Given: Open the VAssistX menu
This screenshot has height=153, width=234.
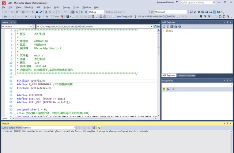Looking at the screenshot, I should pos(29,7).
